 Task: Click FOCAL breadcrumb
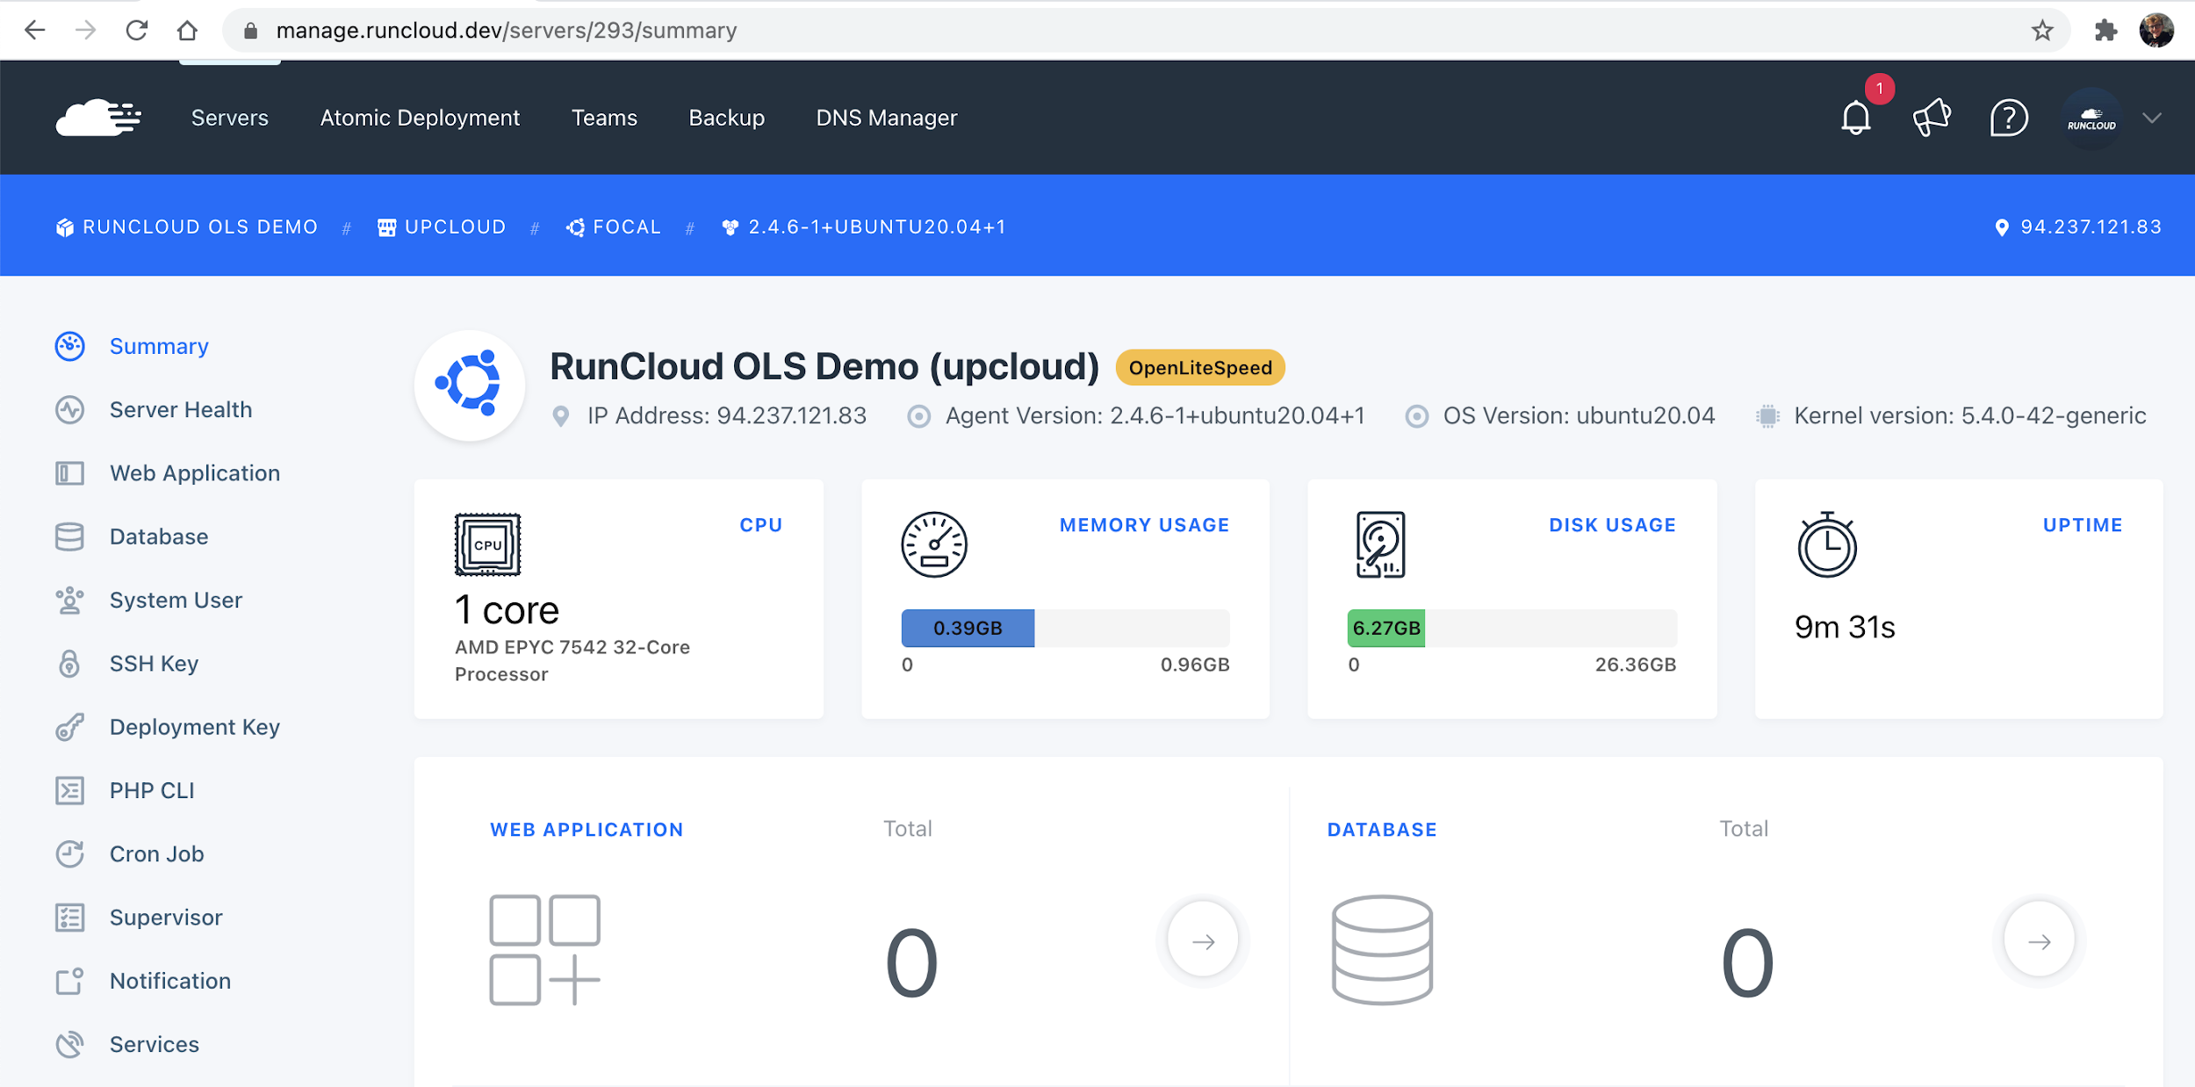(x=614, y=227)
